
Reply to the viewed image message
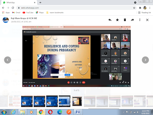coord(110,20)
